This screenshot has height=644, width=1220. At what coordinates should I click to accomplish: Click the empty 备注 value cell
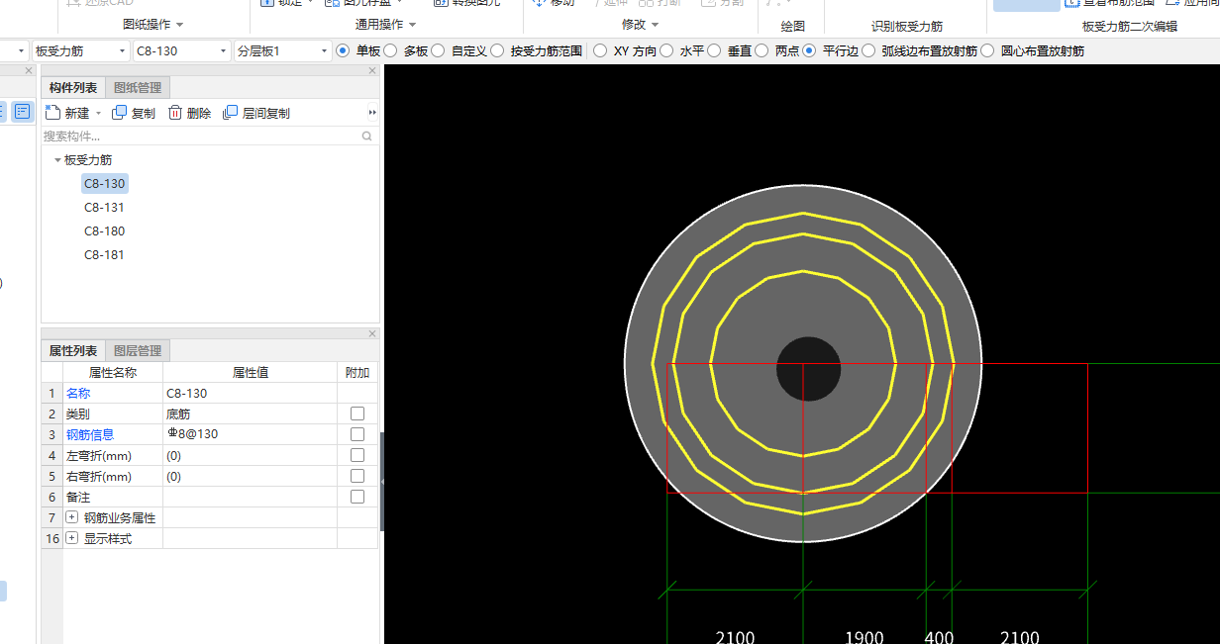[250, 497]
